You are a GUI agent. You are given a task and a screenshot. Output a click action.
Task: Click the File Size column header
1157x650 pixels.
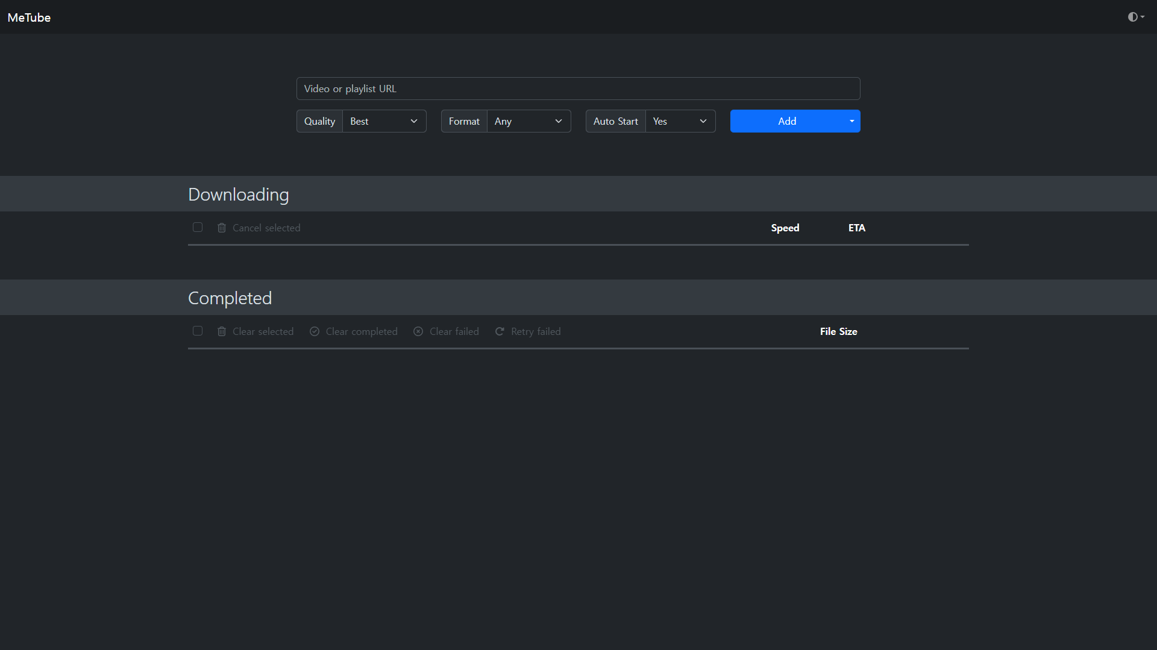tap(838, 331)
